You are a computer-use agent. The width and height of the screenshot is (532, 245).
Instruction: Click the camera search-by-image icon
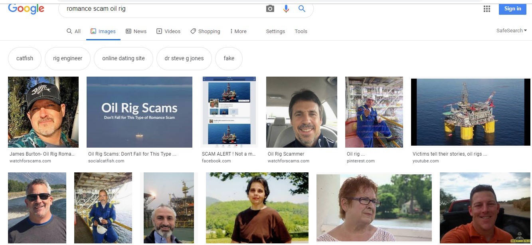pos(270,8)
